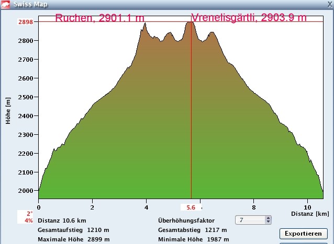Click the red vertical cursor line in the profile
This screenshot has height=244, width=334.
[191, 115]
